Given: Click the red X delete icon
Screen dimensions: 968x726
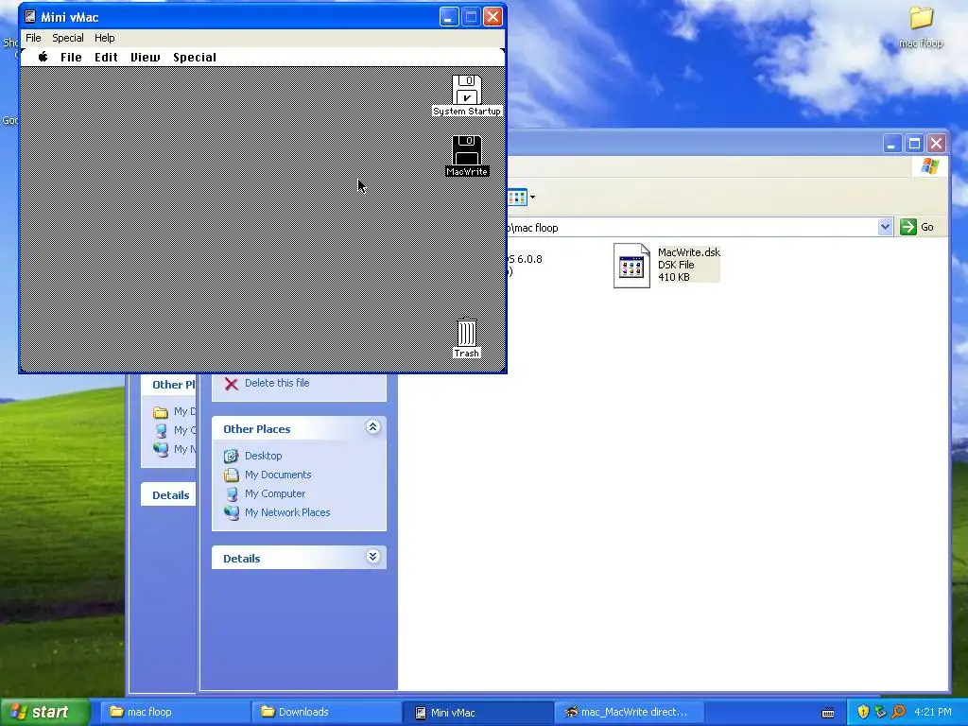Looking at the screenshot, I should coord(232,384).
